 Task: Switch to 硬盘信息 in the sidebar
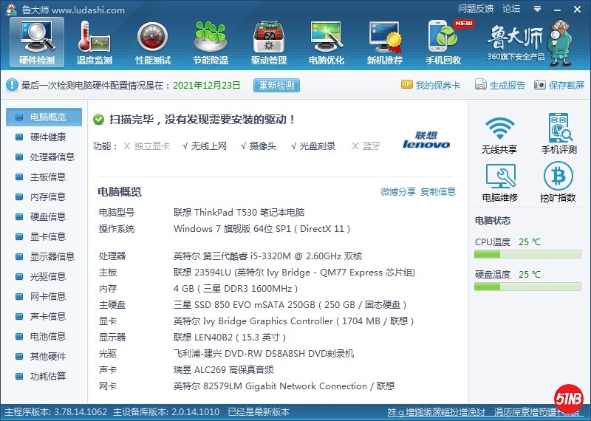pyautogui.click(x=47, y=217)
